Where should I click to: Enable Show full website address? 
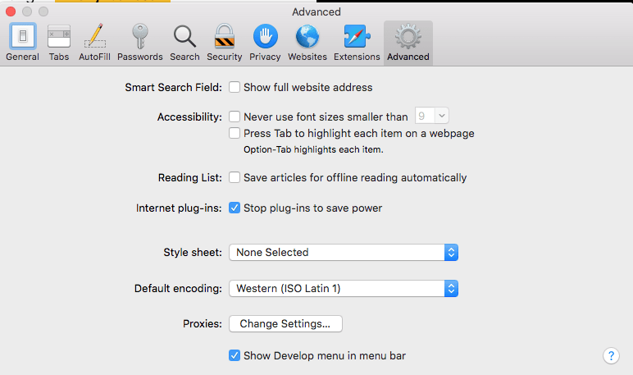tap(235, 87)
